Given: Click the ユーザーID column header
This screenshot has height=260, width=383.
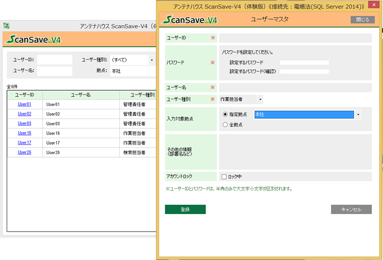Looking at the screenshot, I should (25, 94).
